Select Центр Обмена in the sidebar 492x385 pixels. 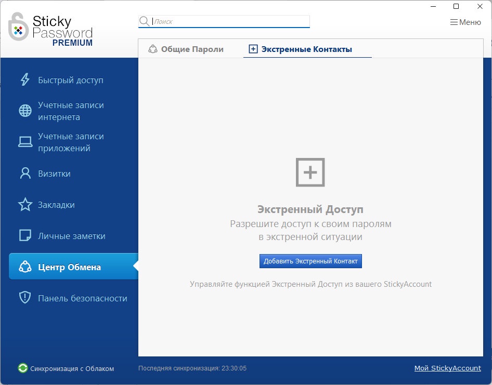(x=66, y=267)
